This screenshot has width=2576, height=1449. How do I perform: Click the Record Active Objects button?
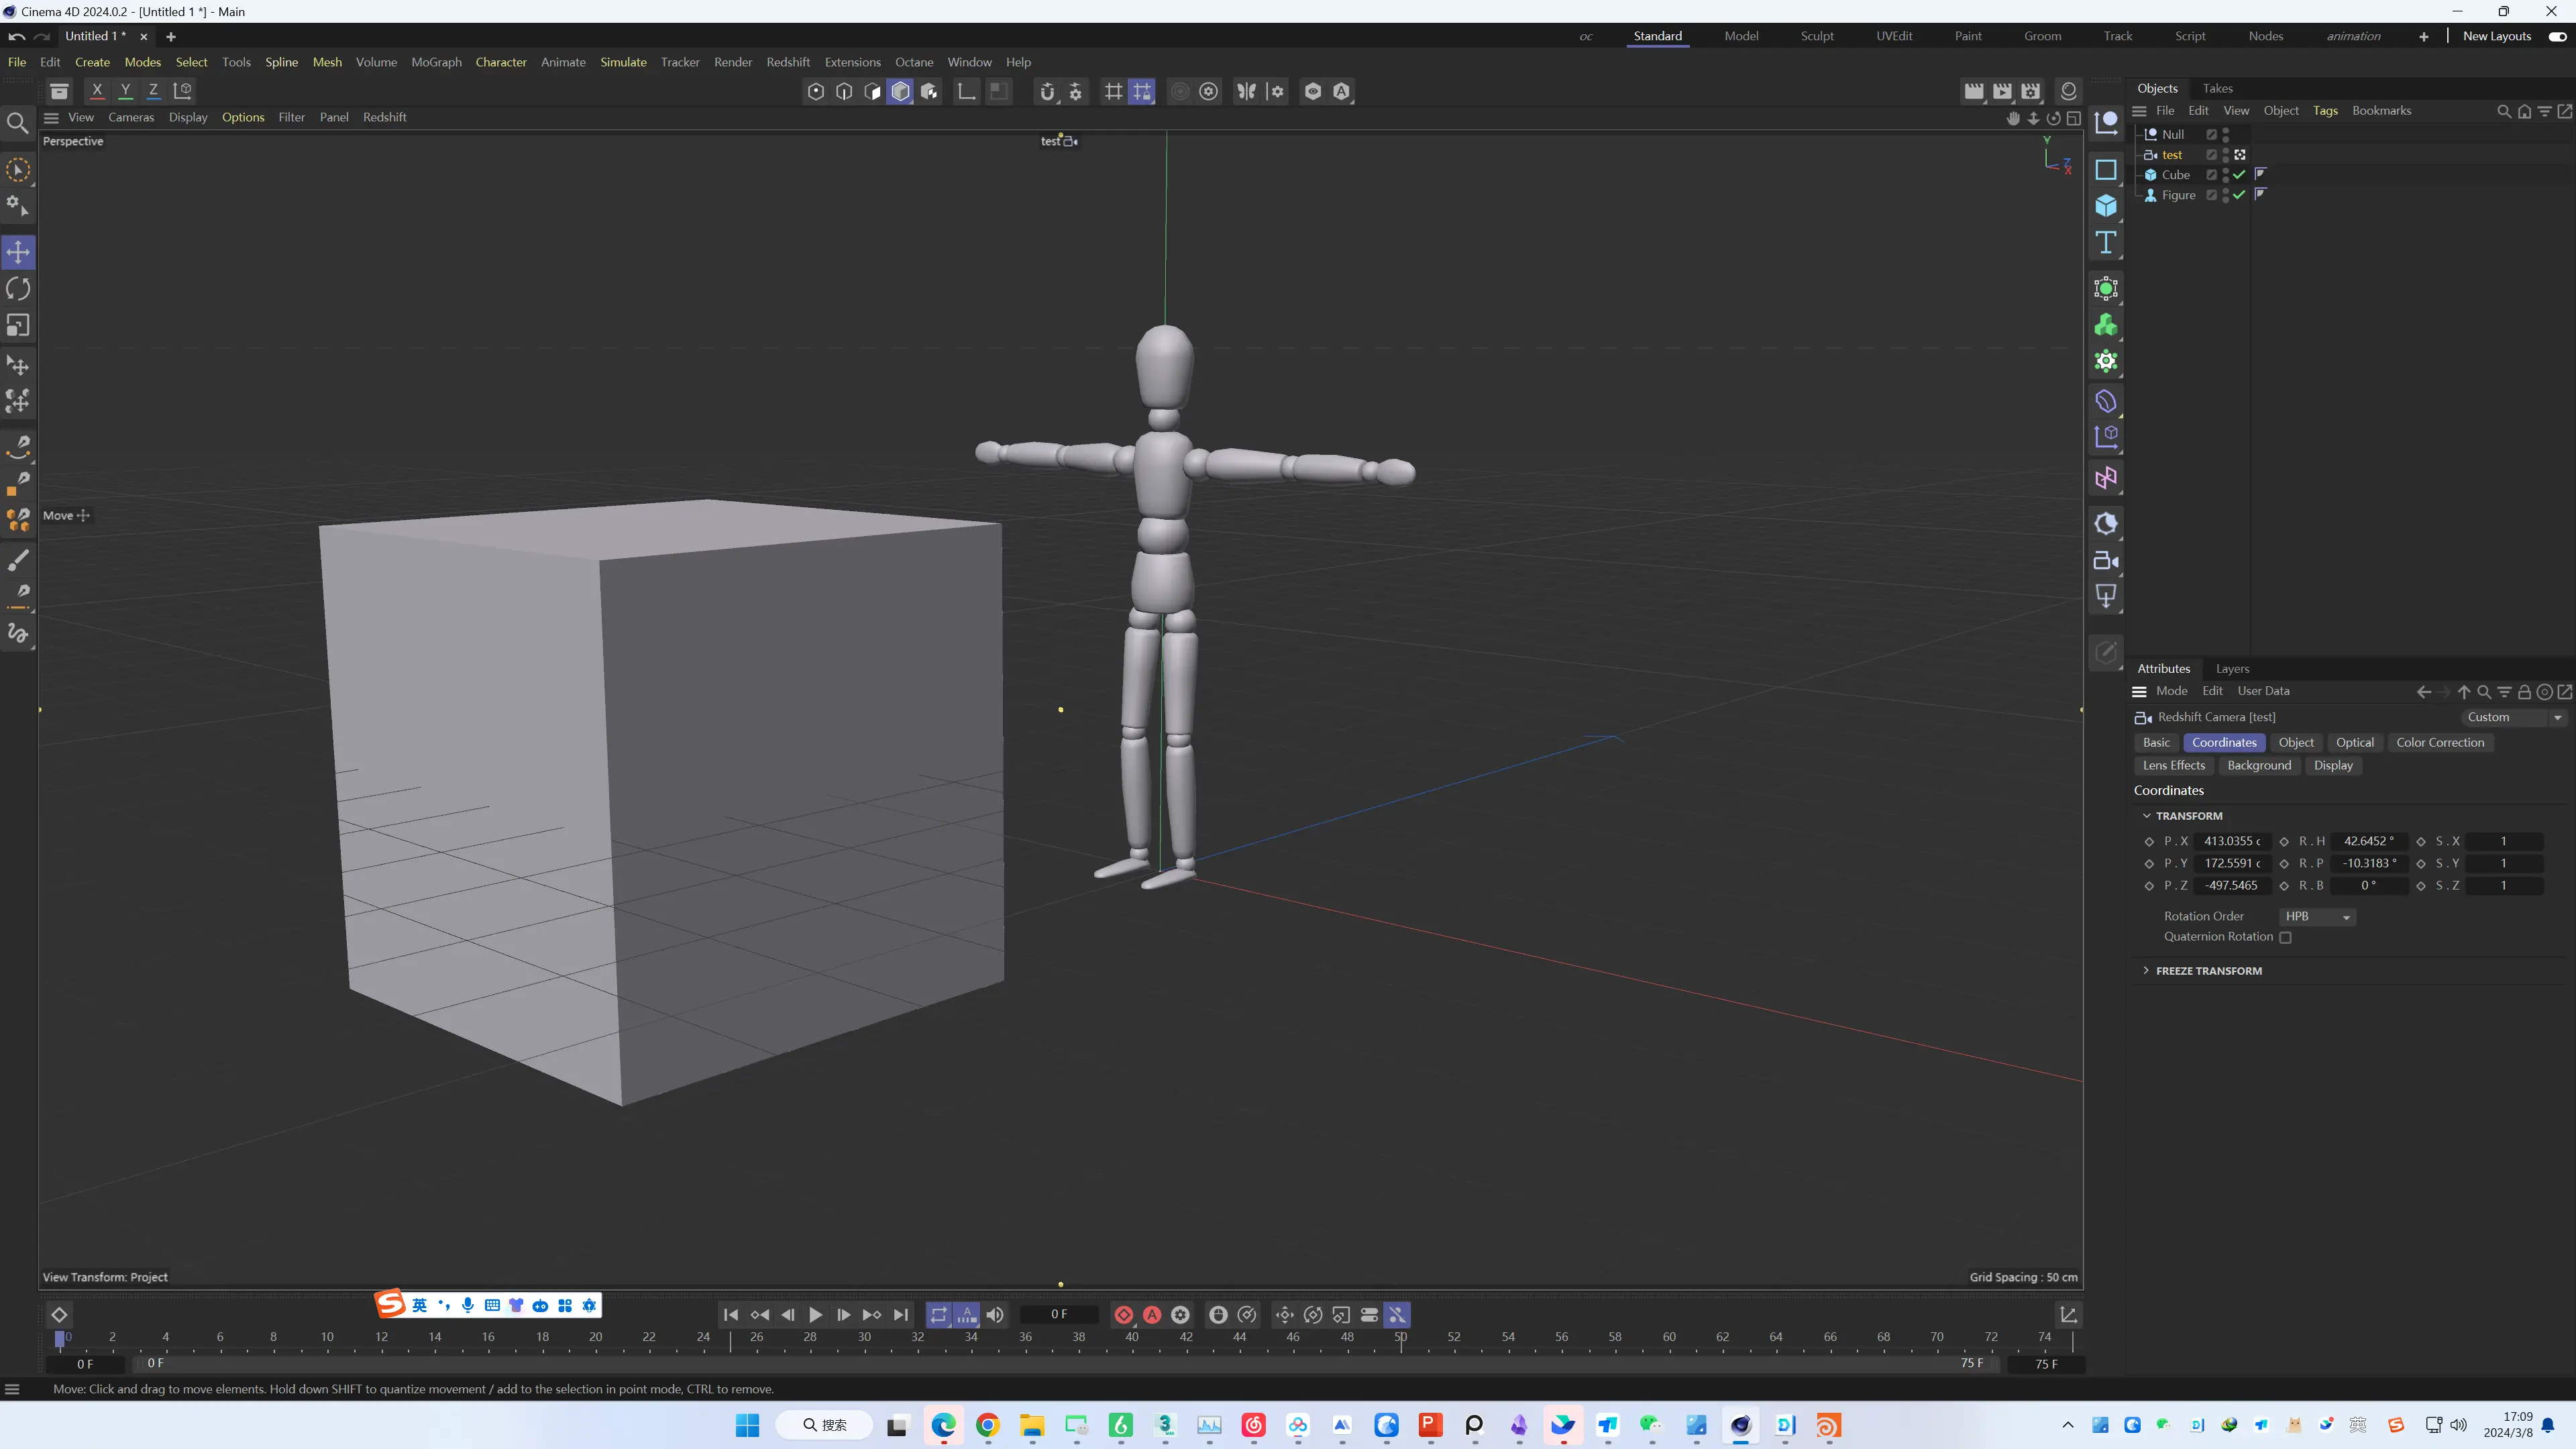point(1124,1315)
